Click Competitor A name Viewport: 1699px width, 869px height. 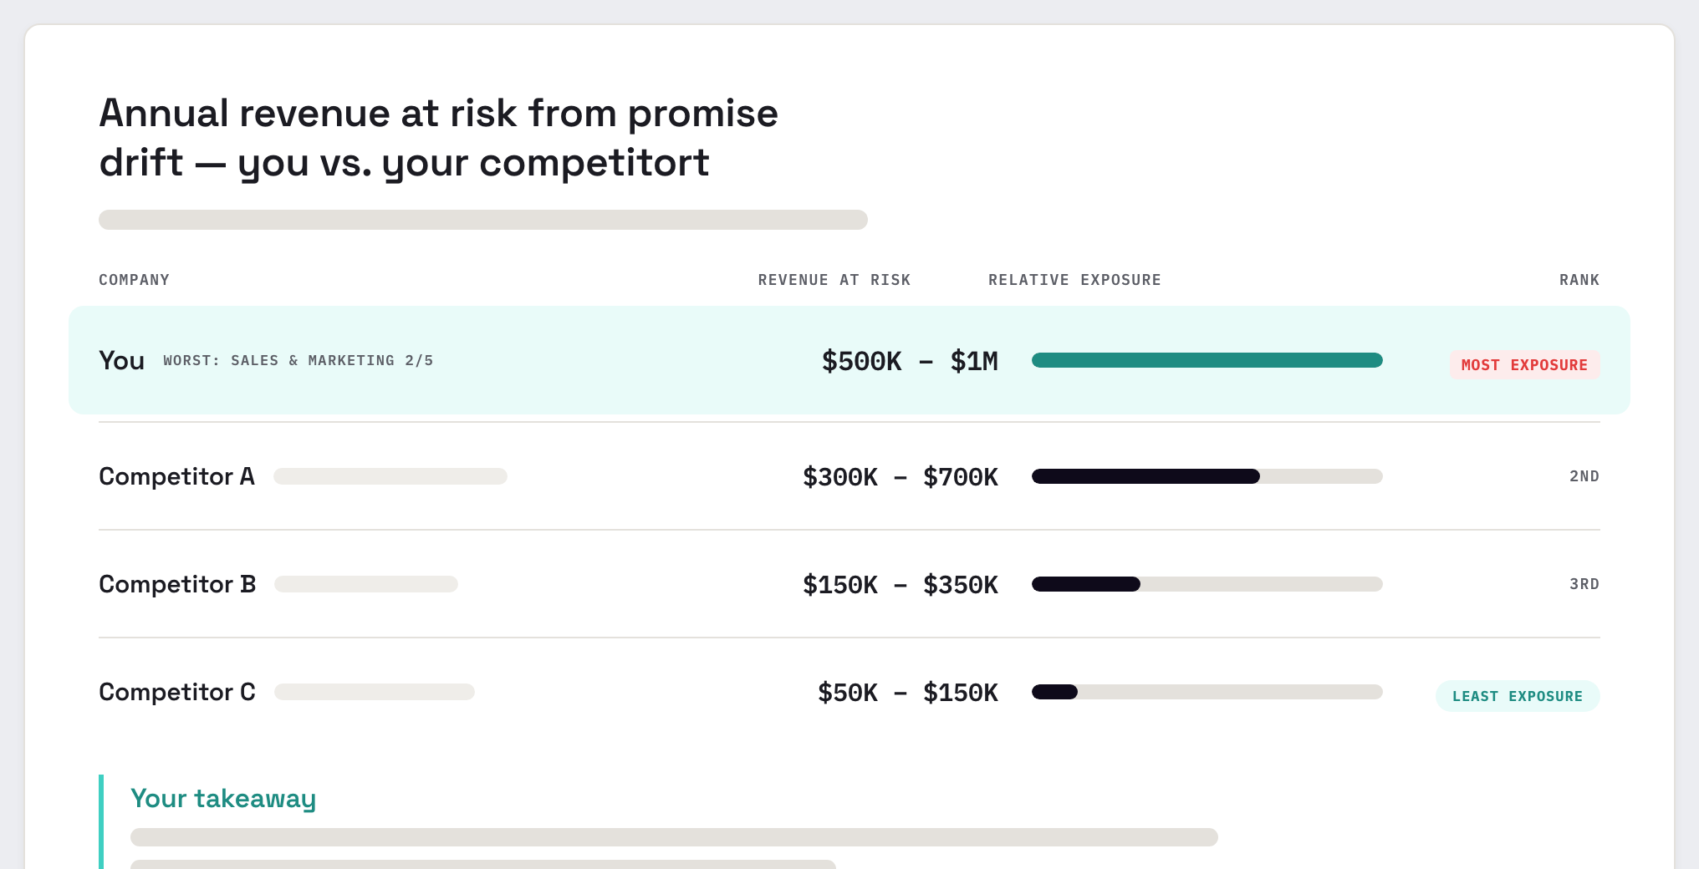[176, 476]
